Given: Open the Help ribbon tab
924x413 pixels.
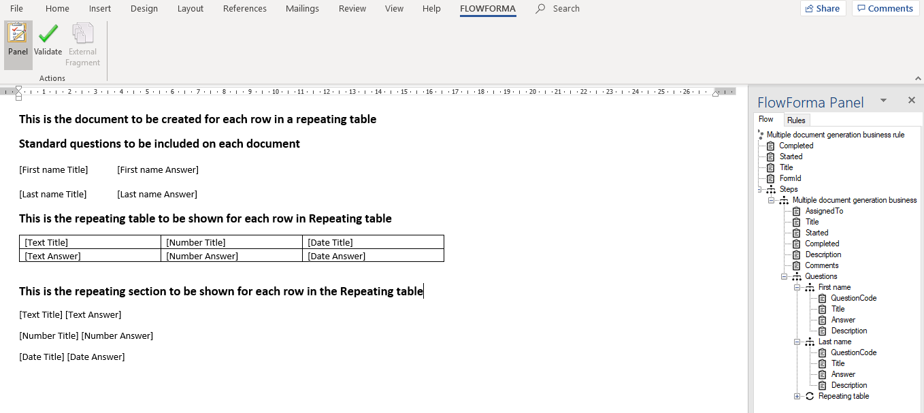Looking at the screenshot, I should point(431,9).
